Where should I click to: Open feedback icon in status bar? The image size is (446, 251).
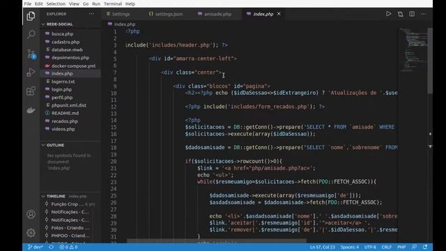pos(415,247)
